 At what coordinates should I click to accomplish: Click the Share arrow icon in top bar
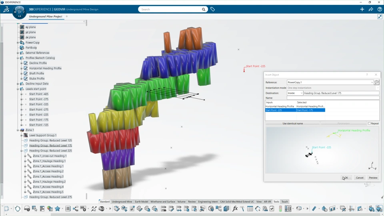pyautogui.click(x=371, y=9)
